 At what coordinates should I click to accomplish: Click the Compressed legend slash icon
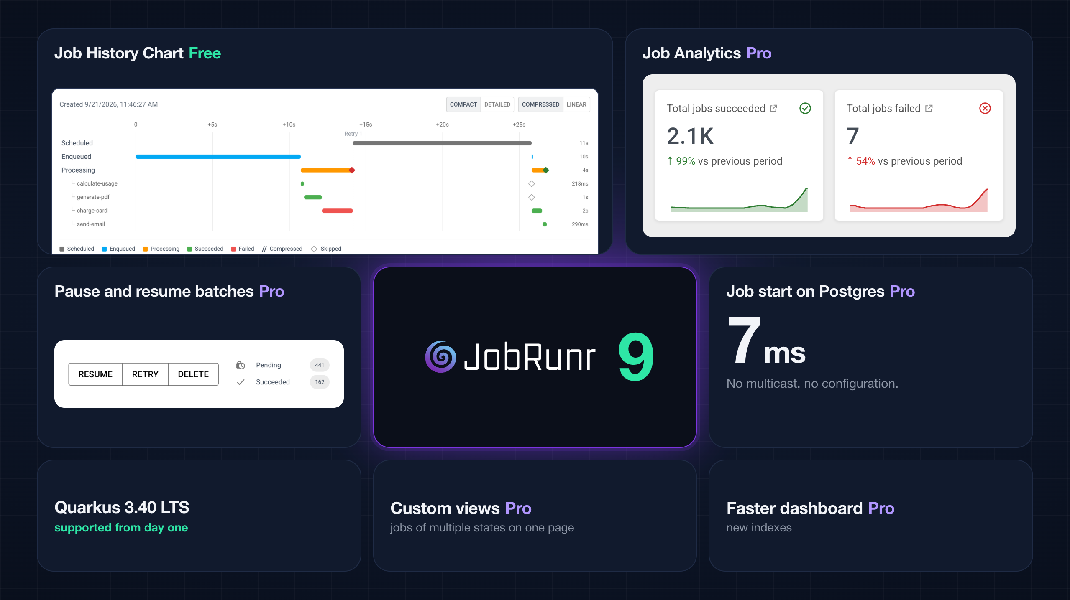pos(264,249)
